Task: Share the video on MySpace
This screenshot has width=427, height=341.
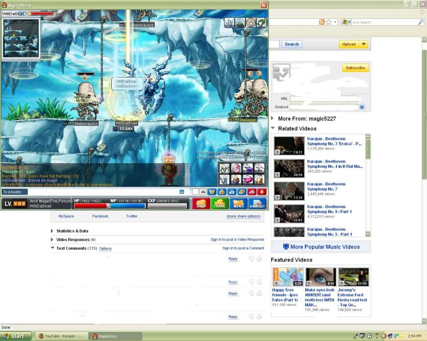Action: 66,216
